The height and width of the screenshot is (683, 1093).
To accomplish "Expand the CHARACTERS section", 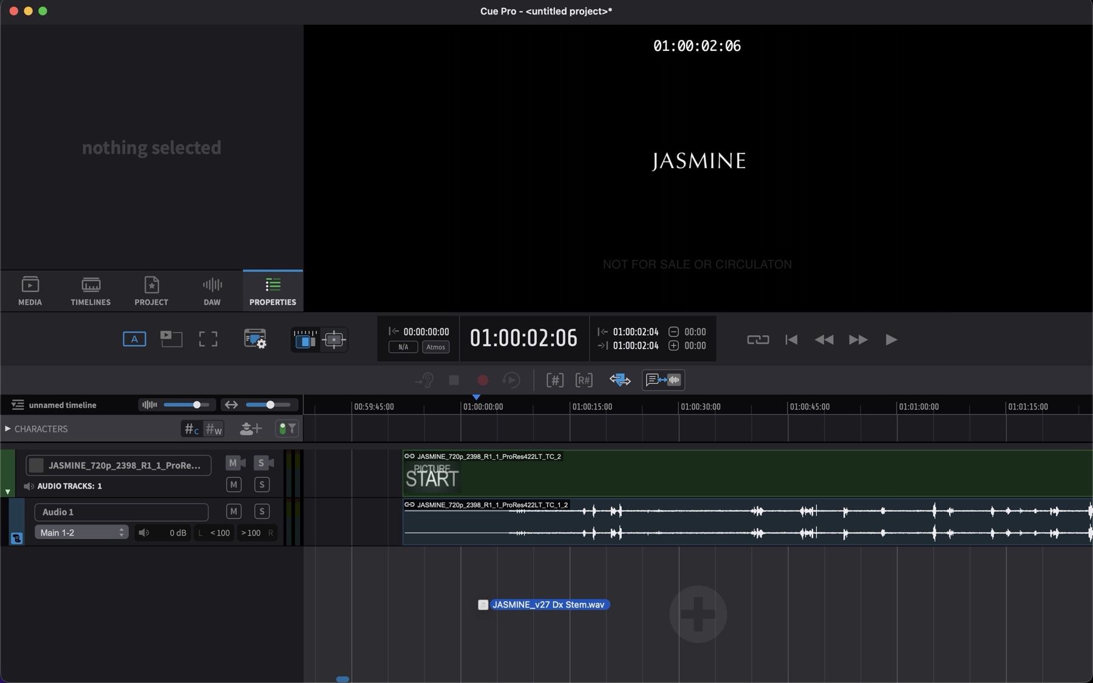I will coord(7,429).
